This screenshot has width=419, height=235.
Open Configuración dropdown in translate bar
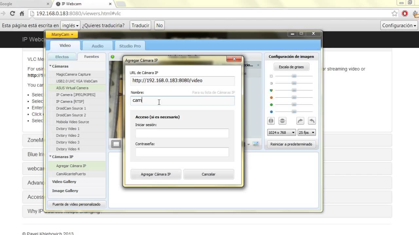[399, 25]
